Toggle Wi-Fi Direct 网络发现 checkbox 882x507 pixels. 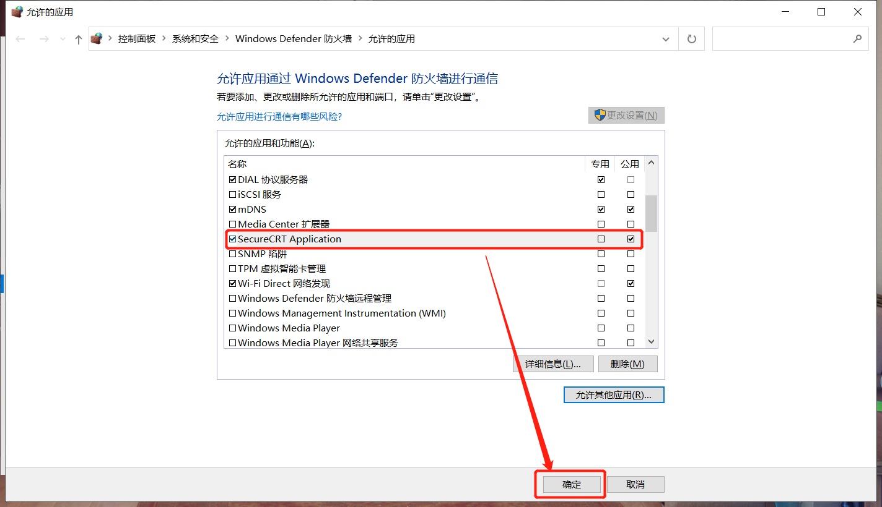click(232, 283)
